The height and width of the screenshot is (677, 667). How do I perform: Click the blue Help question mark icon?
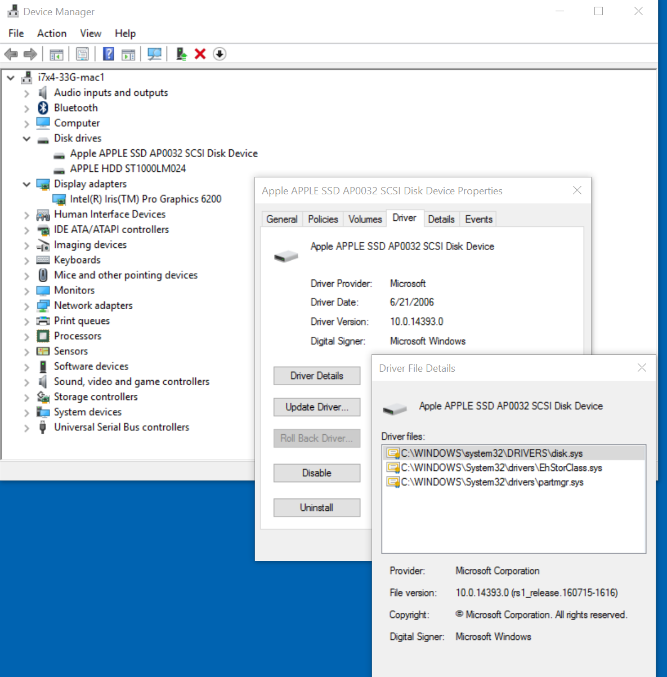tap(109, 54)
